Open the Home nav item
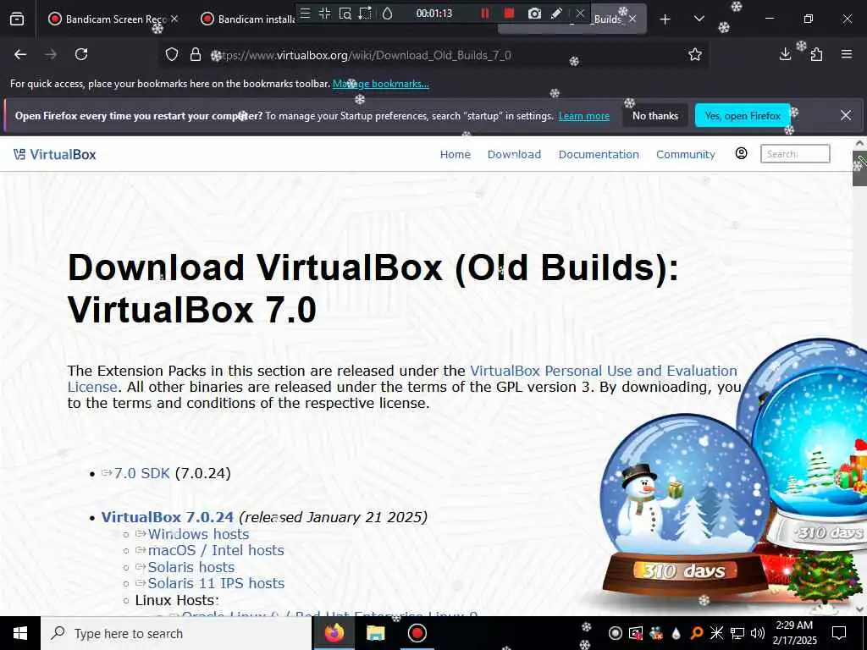This screenshot has height=650, width=867. tap(455, 154)
